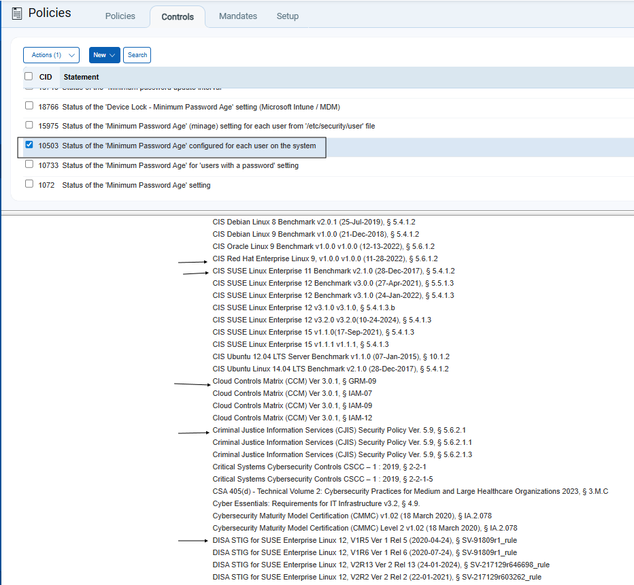Check the box for CID 1072
Image resolution: width=634 pixels, height=585 pixels.
coord(29,184)
